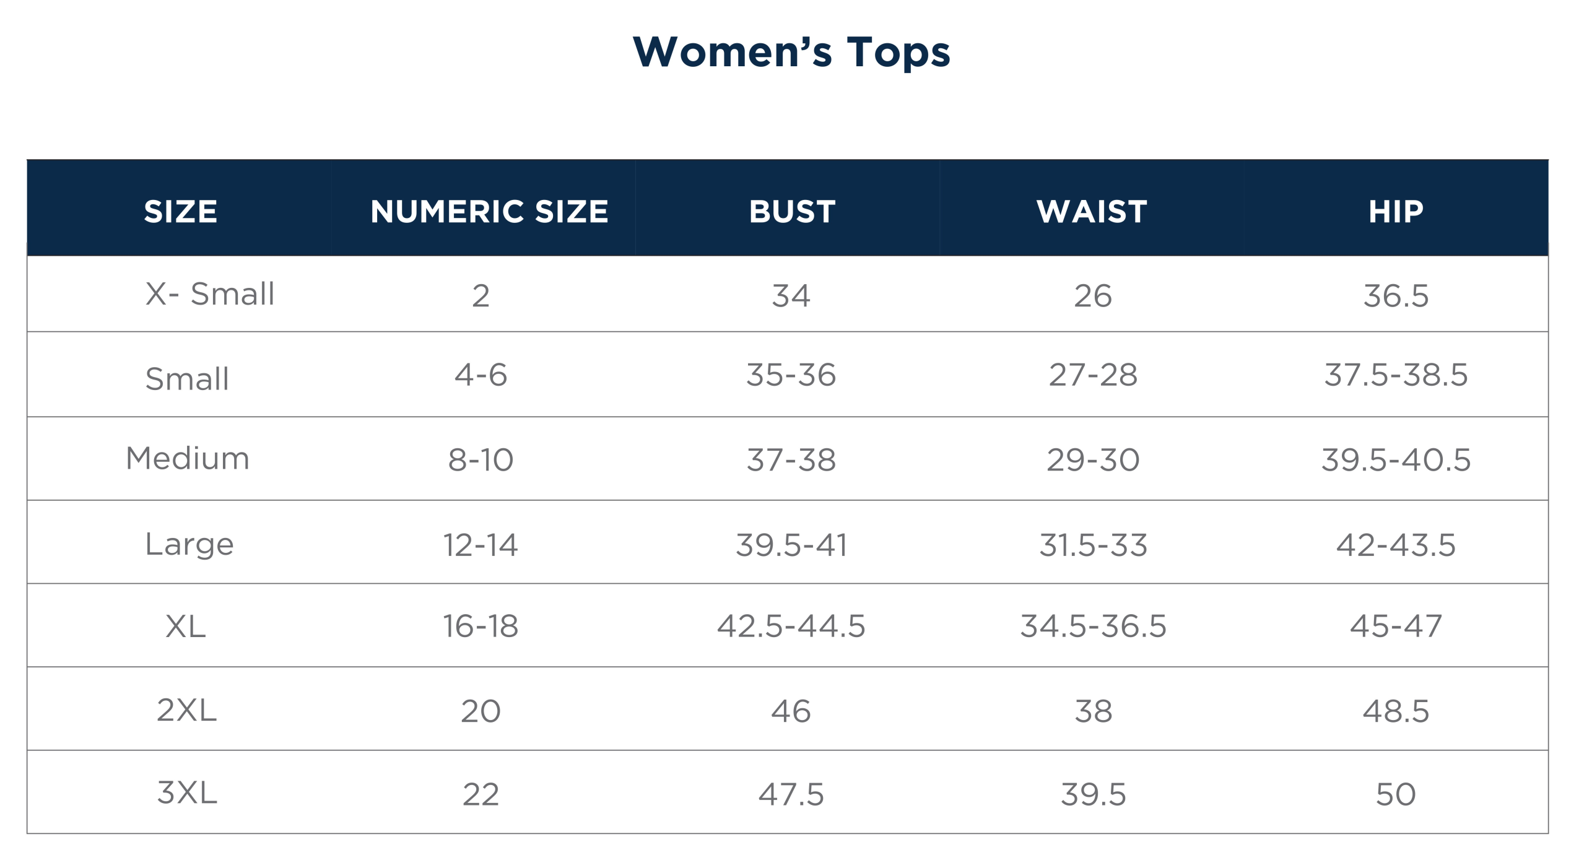The height and width of the screenshot is (855, 1579).
Task: Click the XL size label
Action: coord(185,626)
